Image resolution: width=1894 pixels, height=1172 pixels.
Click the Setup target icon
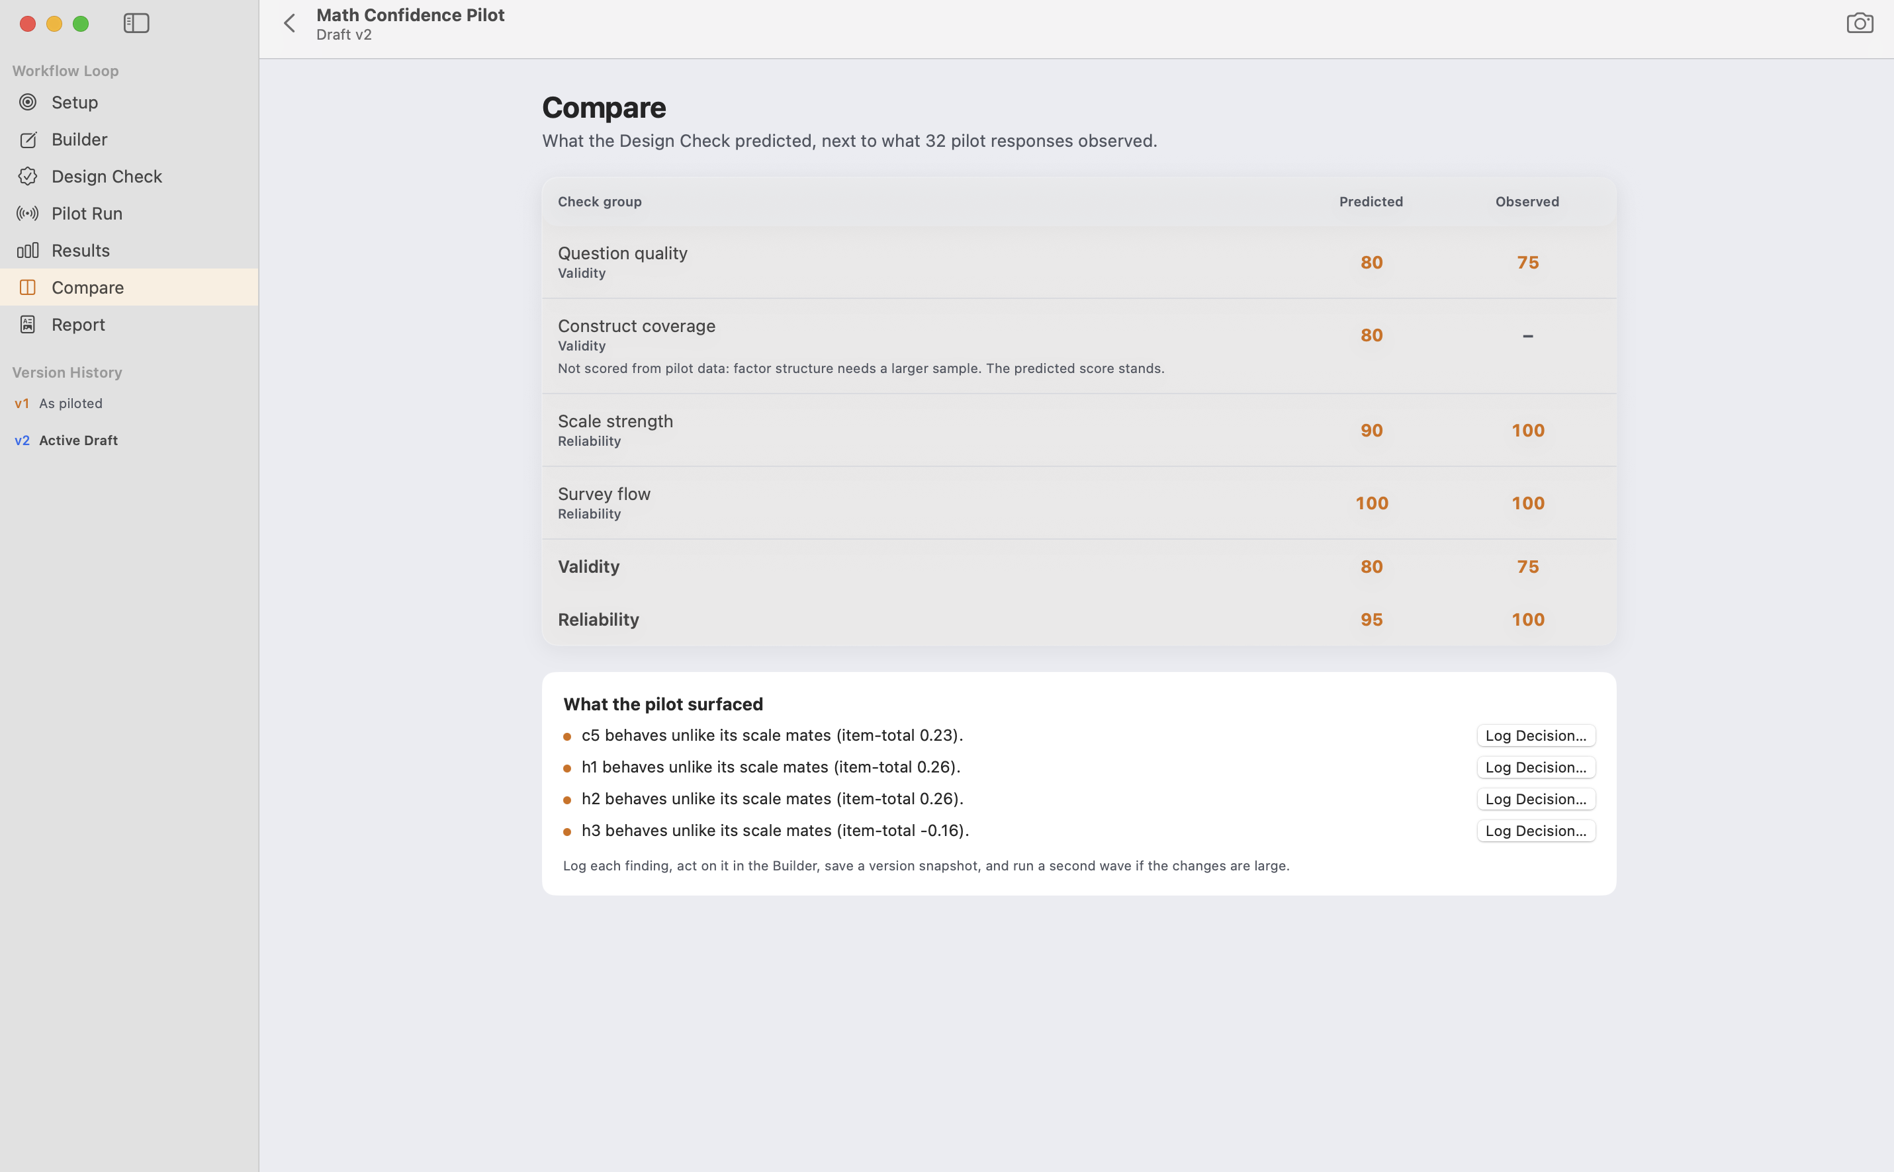click(x=28, y=103)
